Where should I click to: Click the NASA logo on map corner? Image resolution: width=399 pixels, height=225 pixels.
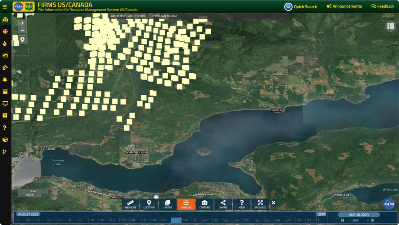[389, 204]
